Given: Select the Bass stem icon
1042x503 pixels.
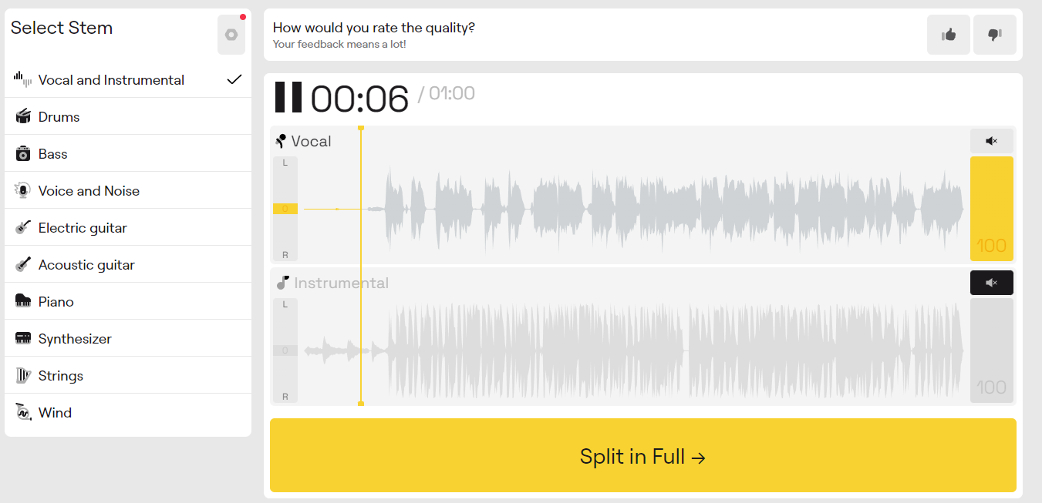Looking at the screenshot, I should coord(23,153).
